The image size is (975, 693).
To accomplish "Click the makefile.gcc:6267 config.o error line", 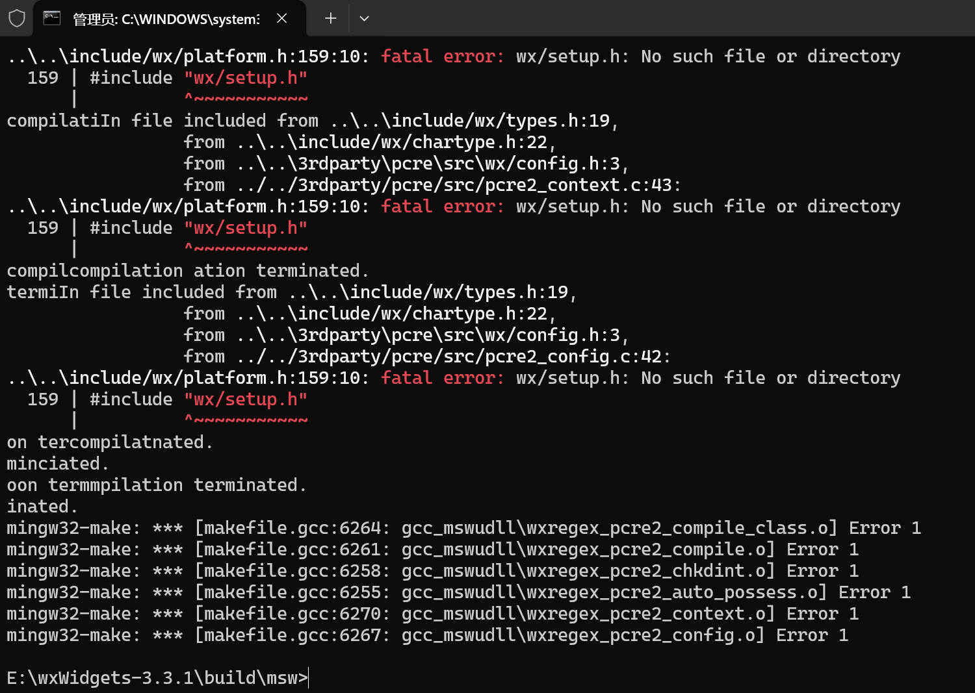I will point(427,635).
